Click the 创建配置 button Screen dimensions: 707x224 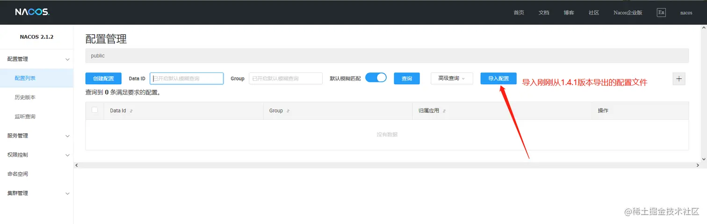pos(103,79)
